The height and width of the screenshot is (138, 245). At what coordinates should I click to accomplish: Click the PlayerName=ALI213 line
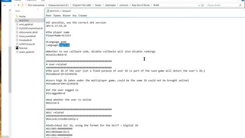coord(59,35)
